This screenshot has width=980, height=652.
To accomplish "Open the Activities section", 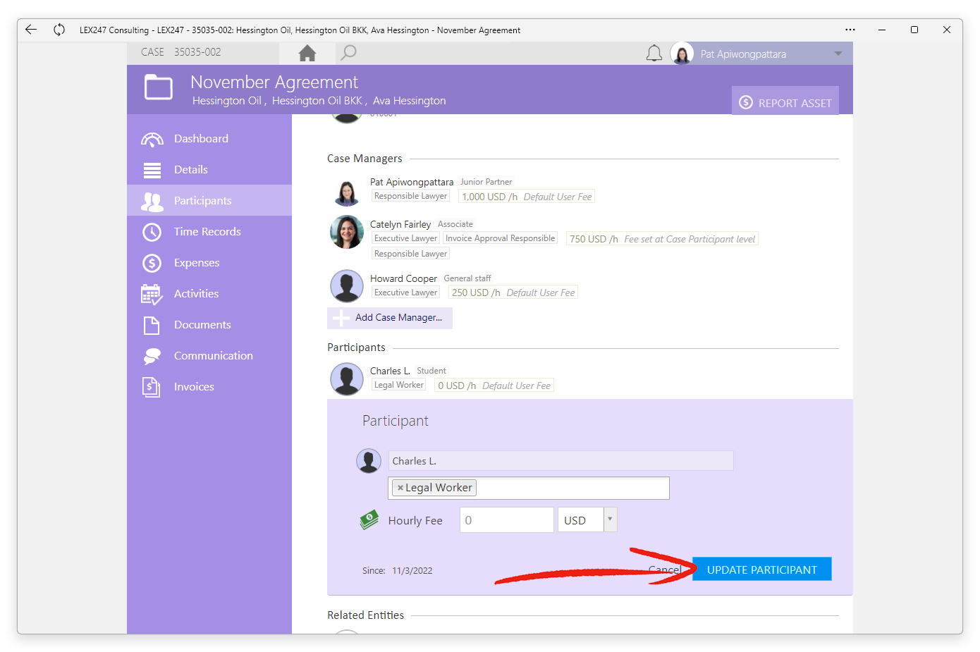I will click(x=209, y=294).
